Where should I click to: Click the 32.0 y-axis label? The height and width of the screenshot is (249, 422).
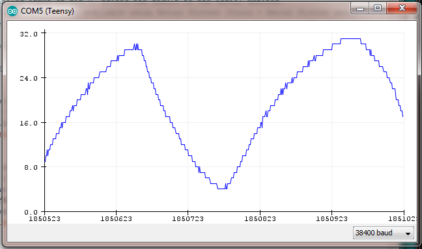(29, 34)
